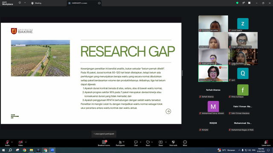Open volume control in system tray
Image resolution: width=273 pixels, height=153 pixels.
coord(250,150)
